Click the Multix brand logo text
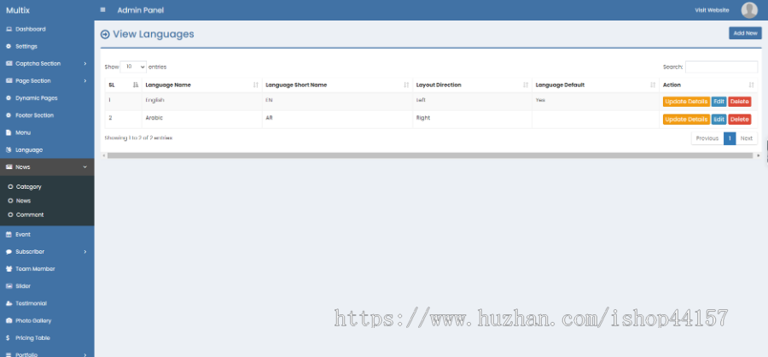The width and height of the screenshot is (768, 357). pyautogui.click(x=18, y=9)
